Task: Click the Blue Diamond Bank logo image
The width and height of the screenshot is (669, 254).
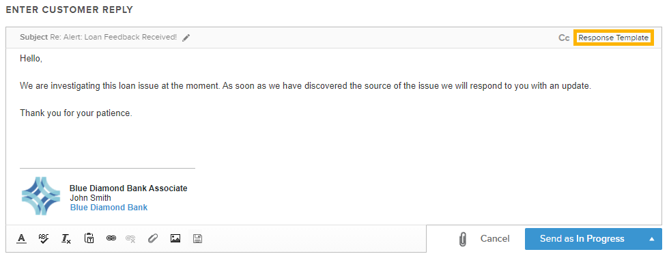Action: [42, 196]
